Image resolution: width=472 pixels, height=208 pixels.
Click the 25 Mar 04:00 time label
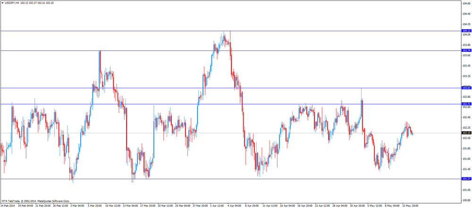[183, 206]
